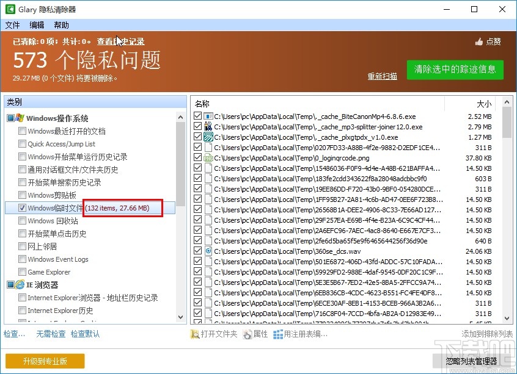Click file list scrollbar thumb
This screenshot has height=374, width=517.
tap(507, 123)
